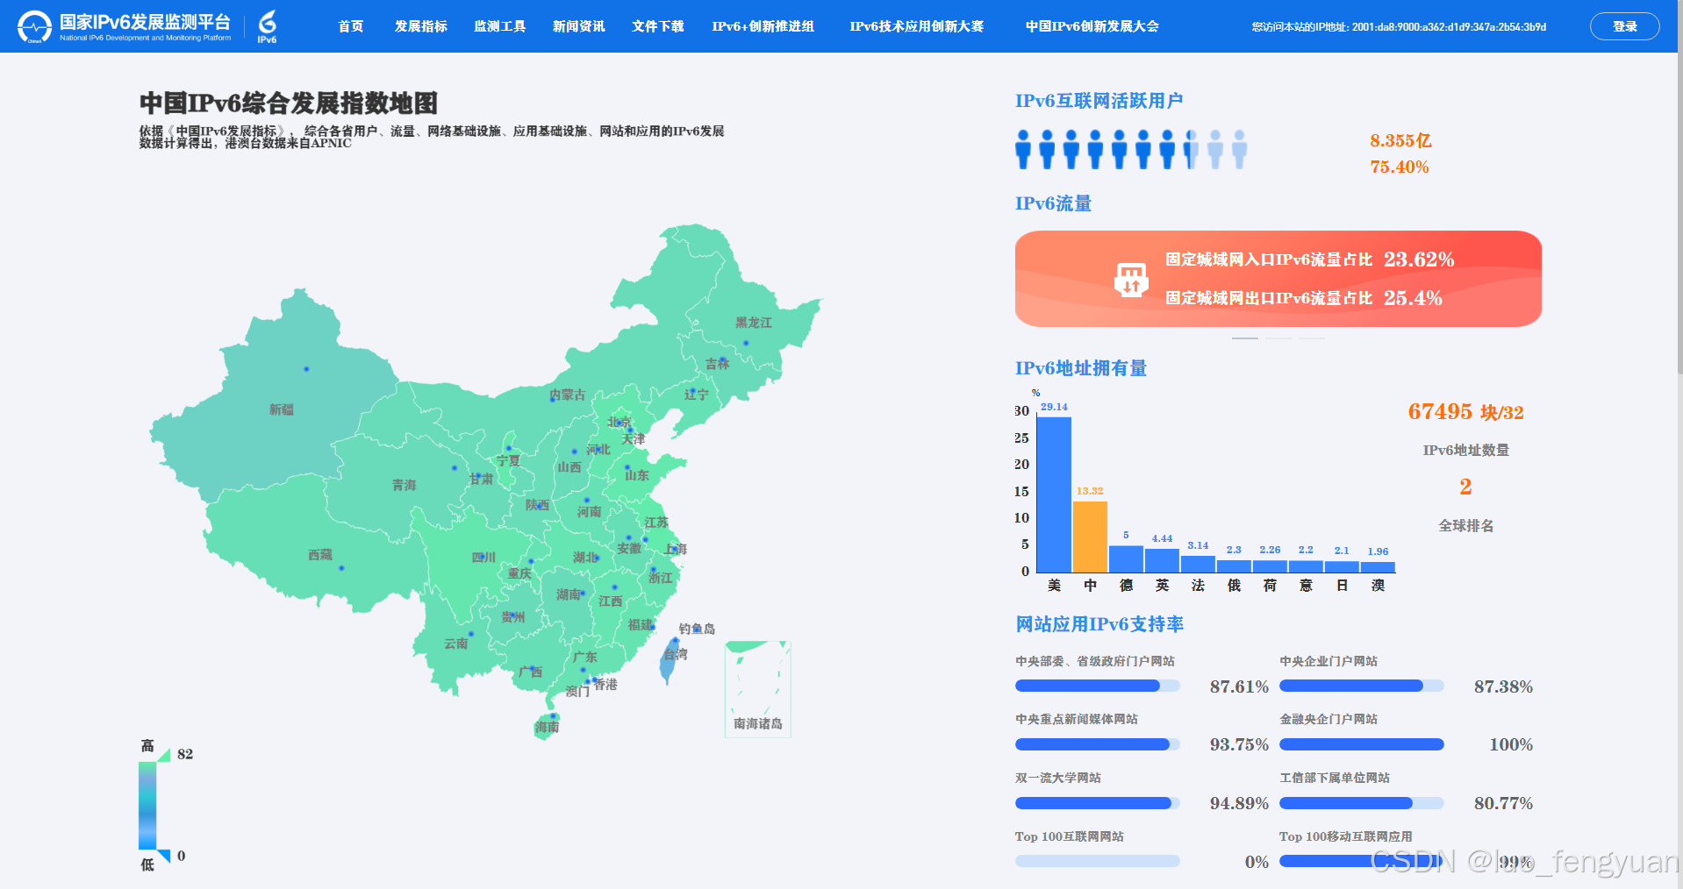Click the 23.62% inbound traffic value
This screenshot has width=1683, height=889.
(x=1419, y=260)
